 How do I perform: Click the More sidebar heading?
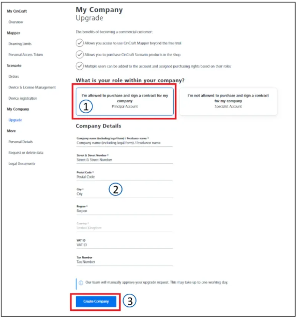coord(11,131)
